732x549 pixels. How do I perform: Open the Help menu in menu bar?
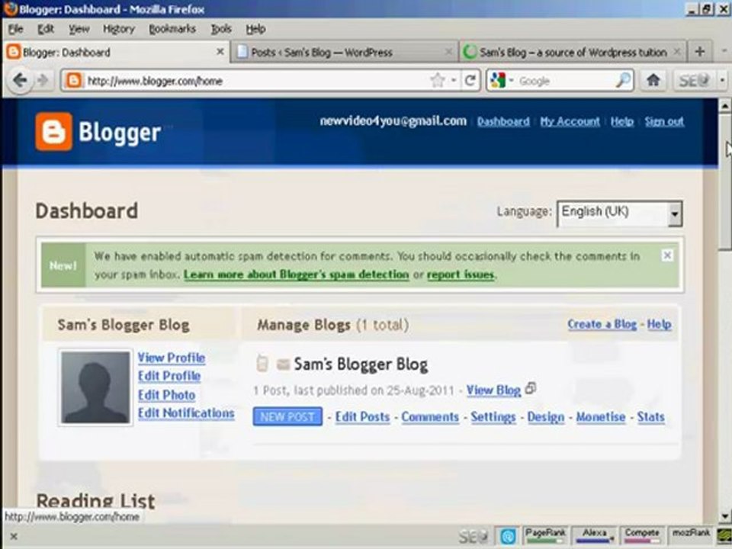pos(255,29)
